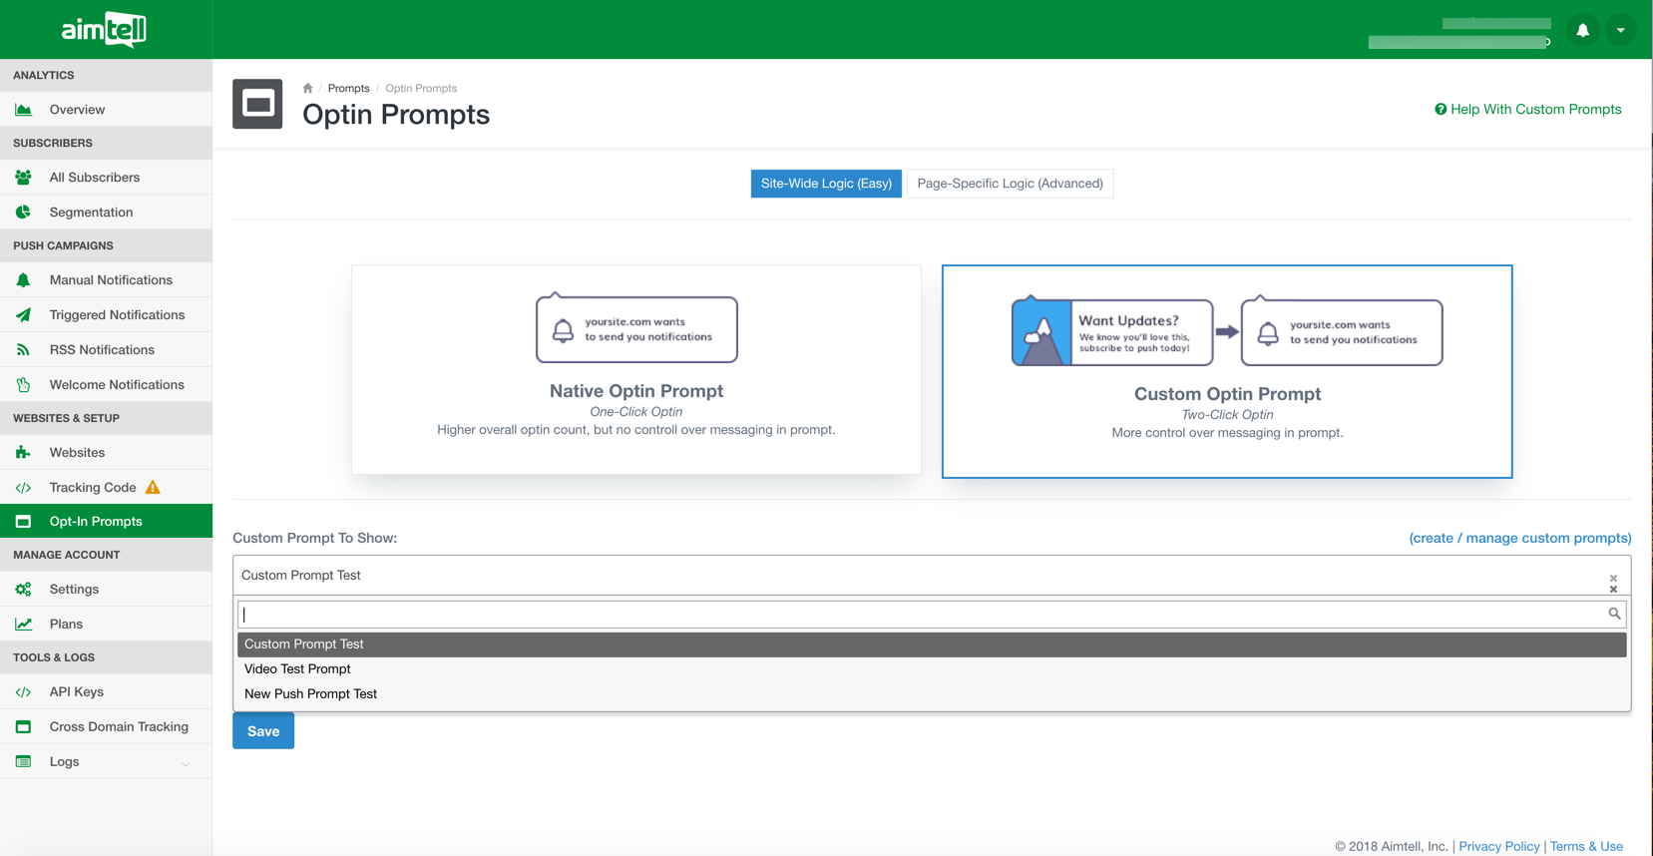Click Prompts breadcrumb link
This screenshot has height=856, width=1653.
pos(348,88)
